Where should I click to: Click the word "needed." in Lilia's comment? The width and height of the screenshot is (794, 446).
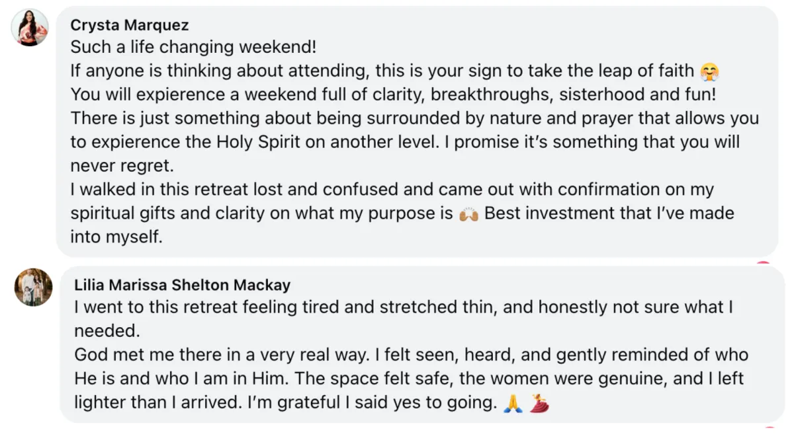coord(99,331)
